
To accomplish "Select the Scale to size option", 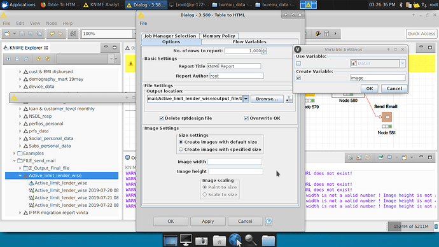I will point(205,195).
